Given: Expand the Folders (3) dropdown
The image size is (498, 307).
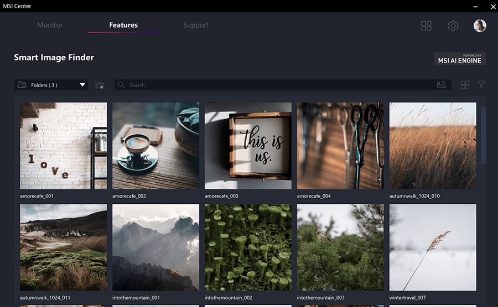Looking at the screenshot, I should pos(51,85).
